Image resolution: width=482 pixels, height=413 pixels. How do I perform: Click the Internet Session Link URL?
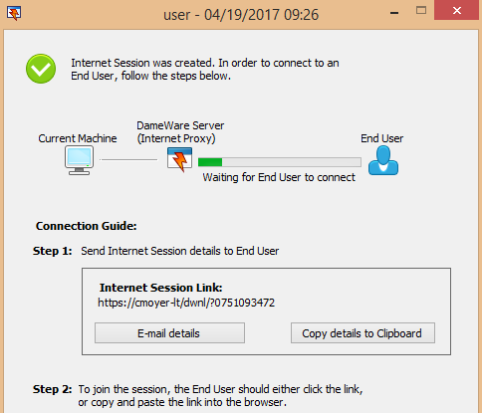186,303
